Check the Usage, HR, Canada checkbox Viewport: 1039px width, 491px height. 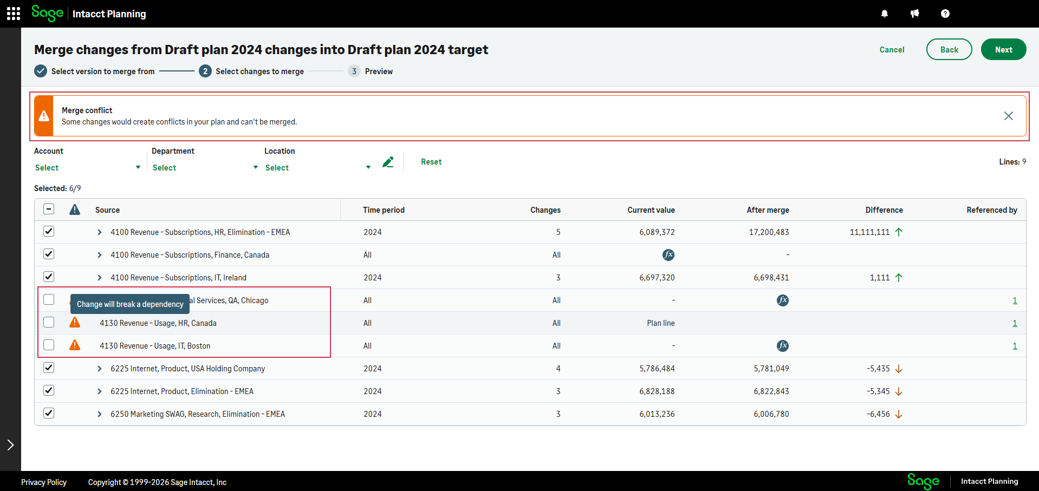[x=49, y=322]
